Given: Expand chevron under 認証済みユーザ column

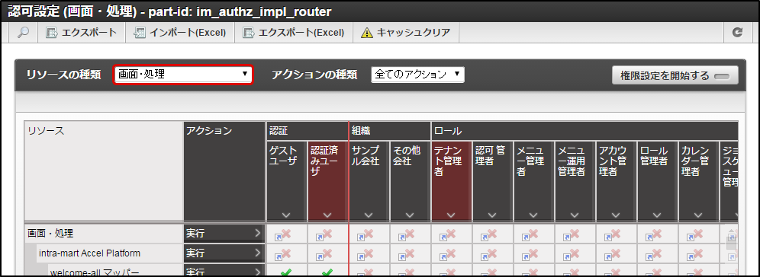Looking at the screenshot, I should tap(327, 215).
